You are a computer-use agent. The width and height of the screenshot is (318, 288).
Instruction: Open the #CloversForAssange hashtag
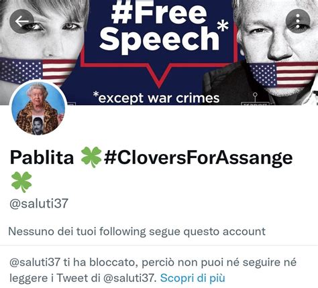(x=199, y=158)
